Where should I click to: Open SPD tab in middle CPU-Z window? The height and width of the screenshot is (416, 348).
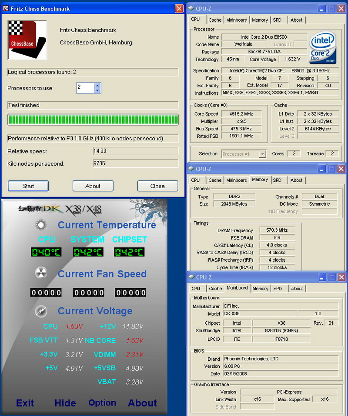point(277,180)
